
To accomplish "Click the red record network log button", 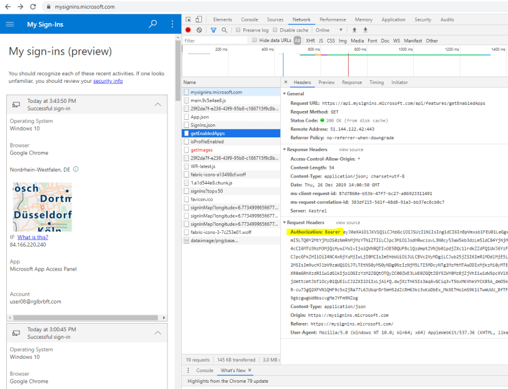I will click(x=188, y=30).
